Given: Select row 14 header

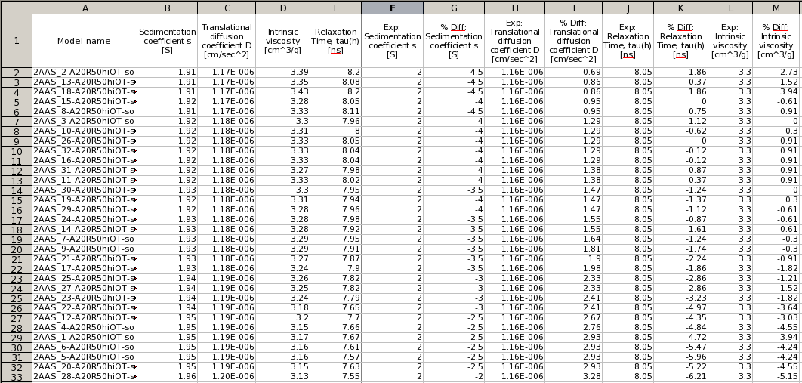Looking at the screenshot, I should coord(17,190).
